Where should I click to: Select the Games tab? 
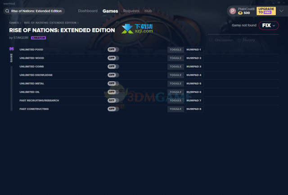110,11
